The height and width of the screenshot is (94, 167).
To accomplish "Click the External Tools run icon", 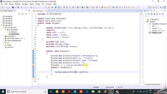I will [x=87, y=7].
